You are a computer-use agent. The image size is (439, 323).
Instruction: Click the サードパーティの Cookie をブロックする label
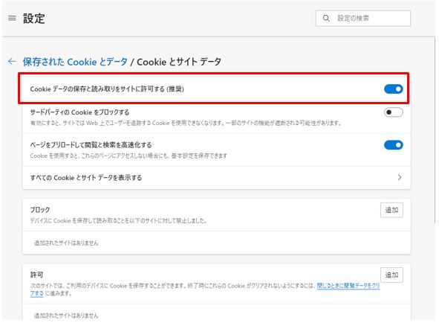[x=79, y=112]
